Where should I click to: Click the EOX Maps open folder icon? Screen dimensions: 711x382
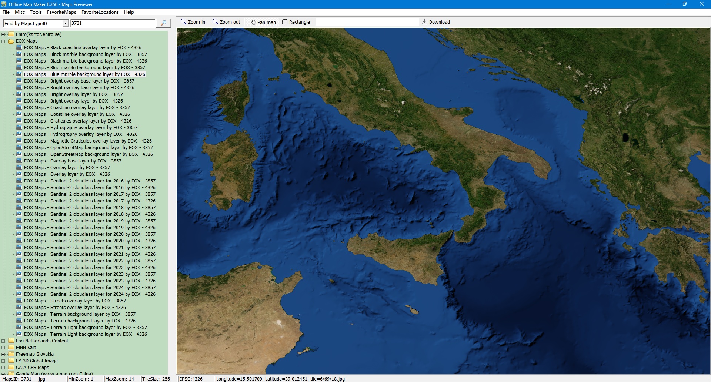click(11, 41)
